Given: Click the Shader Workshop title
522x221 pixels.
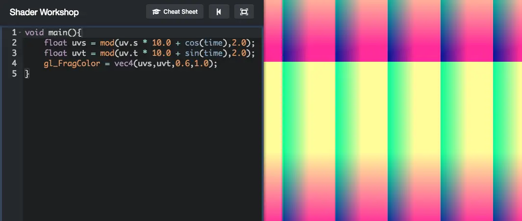Looking at the screenshot, I should click(44, 12).
